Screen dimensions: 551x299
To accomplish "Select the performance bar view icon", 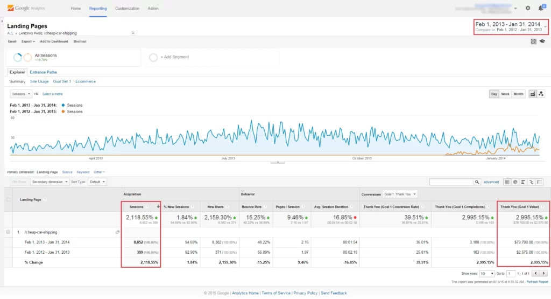I will 523,182.
